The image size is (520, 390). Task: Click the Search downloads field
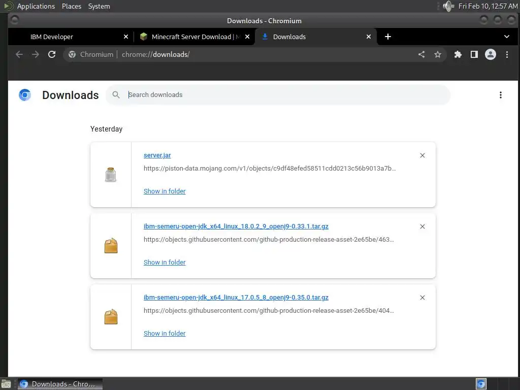click(x=278, y=95)
